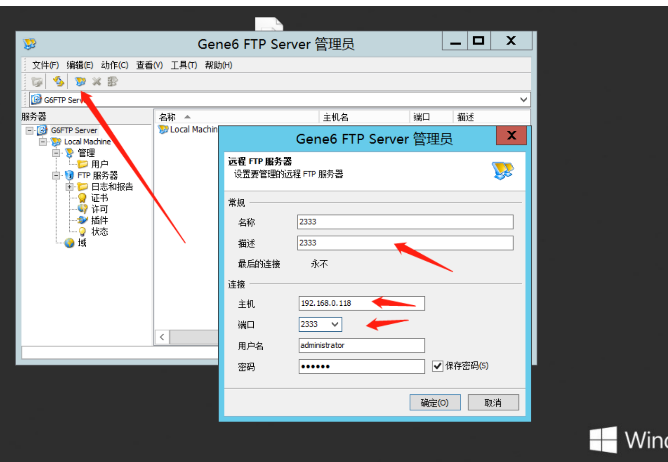This screenshot has width=668, height=462.
Task: Click the 描述 input field in dialog
Action: [x=405, y=243]
